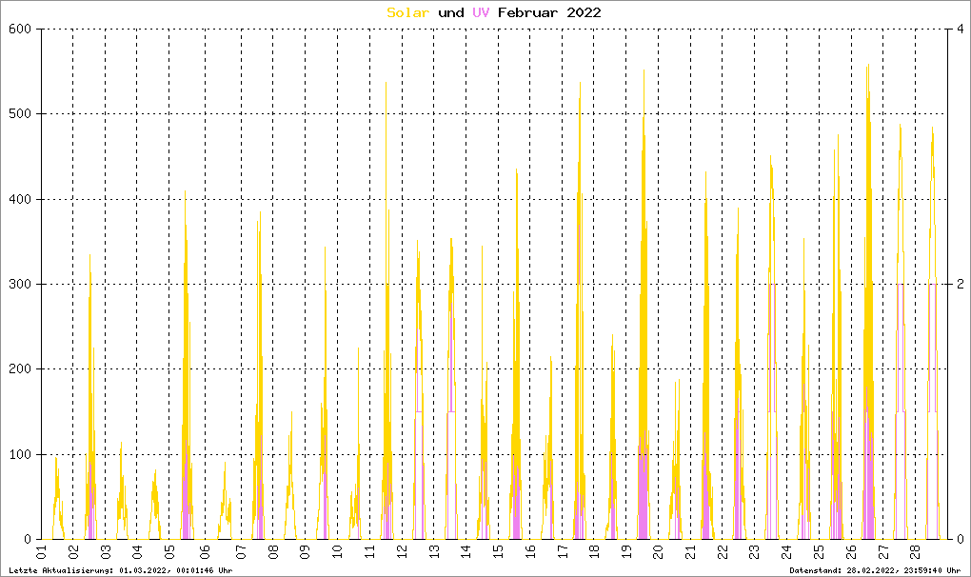
Task: Pick day 14 on the date axis
Action: click(x=466, y=551)
